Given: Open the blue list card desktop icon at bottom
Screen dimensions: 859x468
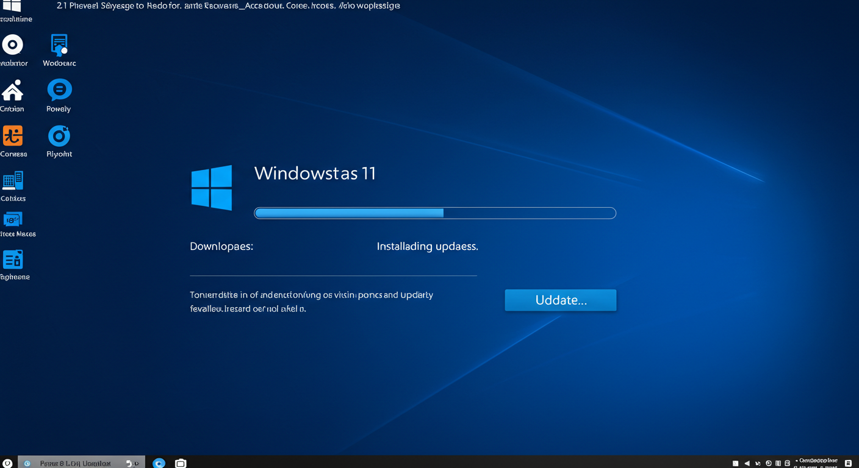Looking at the screenshot, I should (x=13, y=260).
